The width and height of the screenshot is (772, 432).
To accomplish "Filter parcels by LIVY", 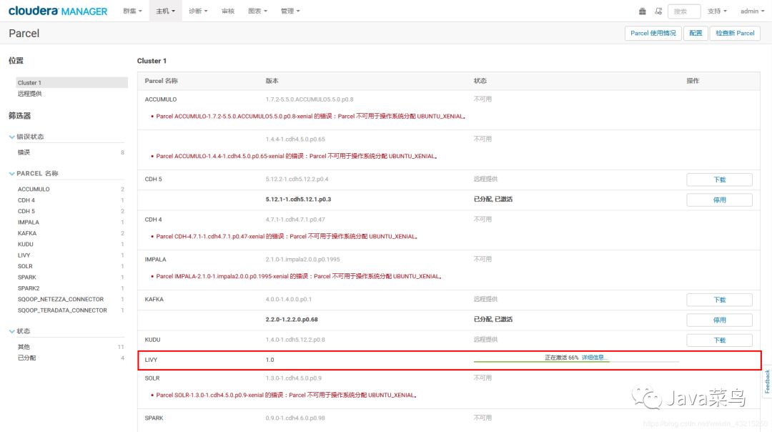I will [24, 255].
